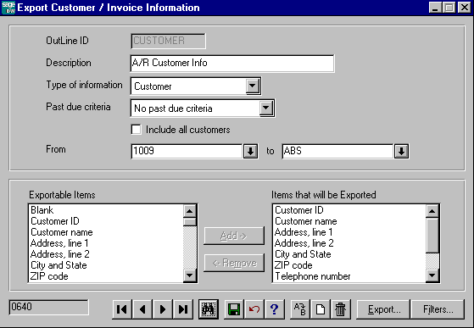Open help with the question mark icon
The image size is (474, 328).
pyautogui.click(x=275, y=309)
